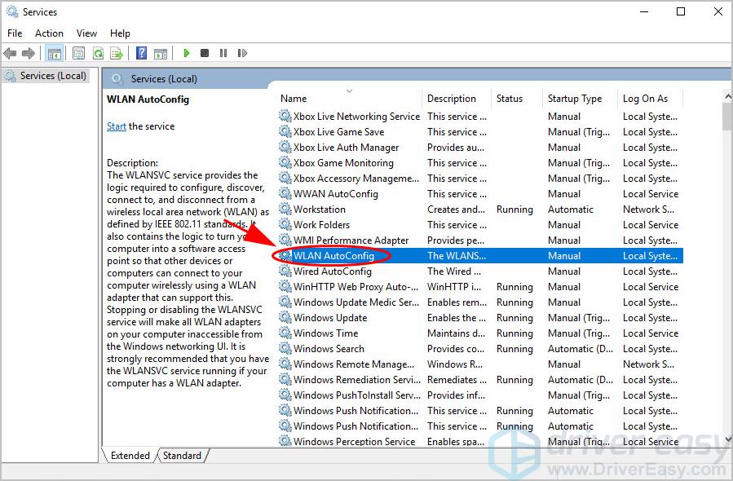
Task: Click the Forward navigation arrow
Action: pyautogui.click(x=27, y=53)
